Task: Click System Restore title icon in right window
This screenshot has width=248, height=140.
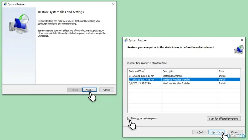Action: pyautogui.click(x=126, y=40)
